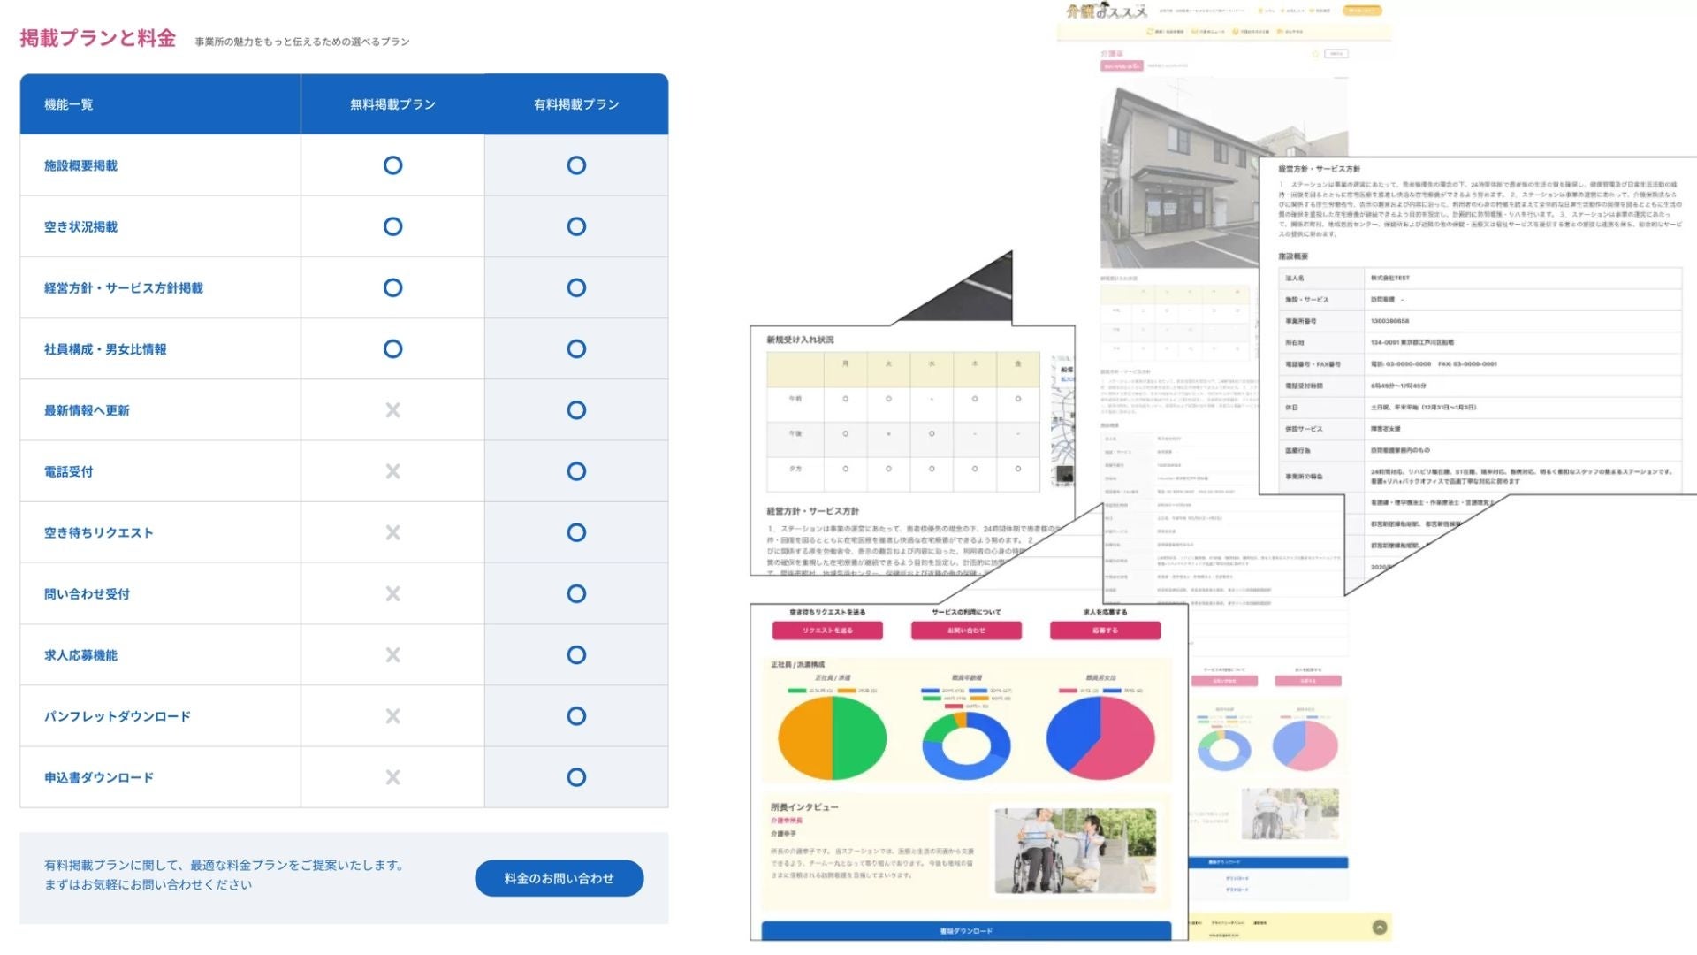
Task: Click paid plan circle for 申込書ダウンロード
Action: pos(576,777)
